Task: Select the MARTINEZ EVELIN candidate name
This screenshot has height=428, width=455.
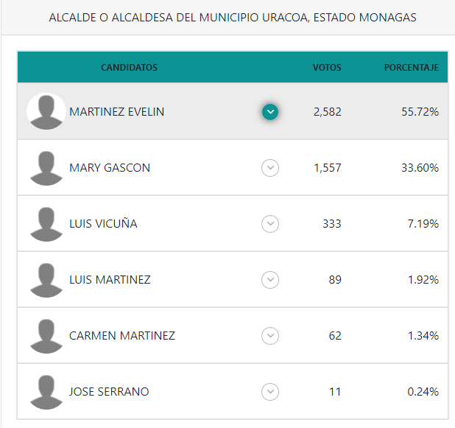Action: (x=116, y=112)
